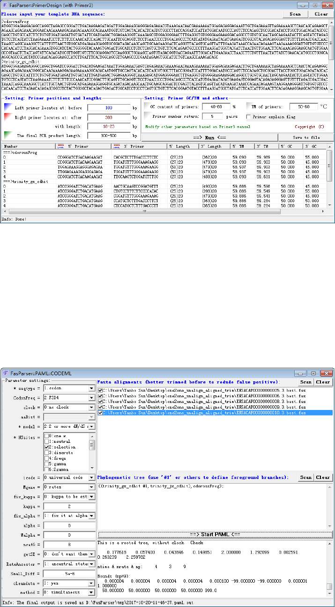The width and height of the screenshot is (335, 607).
Task: Click the 5' TM column header
Action: 241,146
